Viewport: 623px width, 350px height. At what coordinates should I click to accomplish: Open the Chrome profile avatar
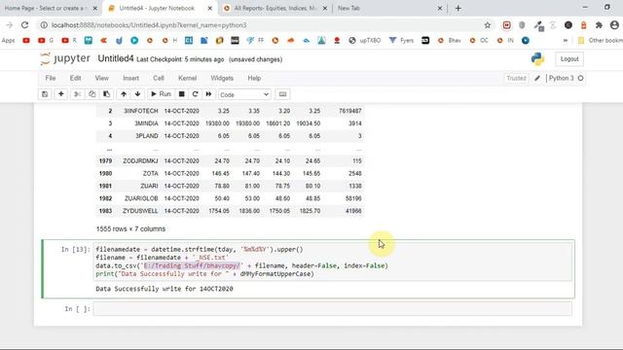(614, 25)
